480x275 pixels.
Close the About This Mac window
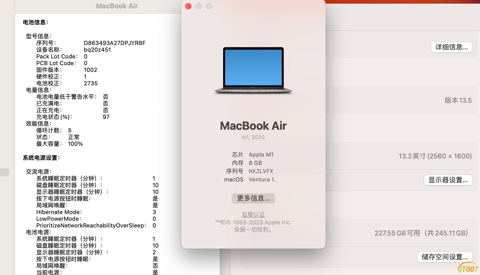pos(188,6)
